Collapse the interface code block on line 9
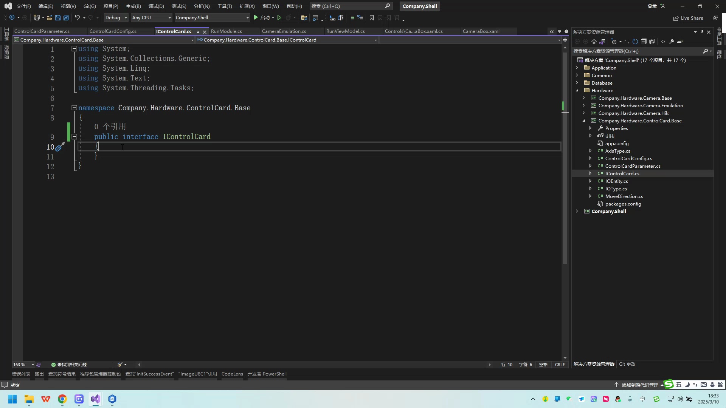Screen dimensions: 726x408 point(74,136)
